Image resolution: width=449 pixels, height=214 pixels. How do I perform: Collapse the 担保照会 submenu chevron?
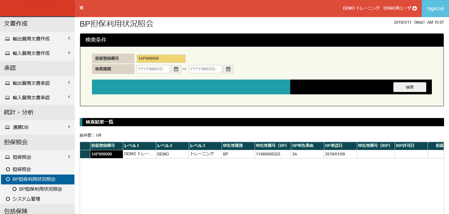point(69,157)
